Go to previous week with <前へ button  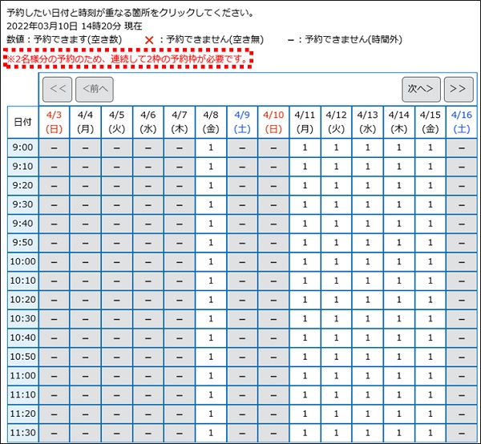[x=94, y=88]
